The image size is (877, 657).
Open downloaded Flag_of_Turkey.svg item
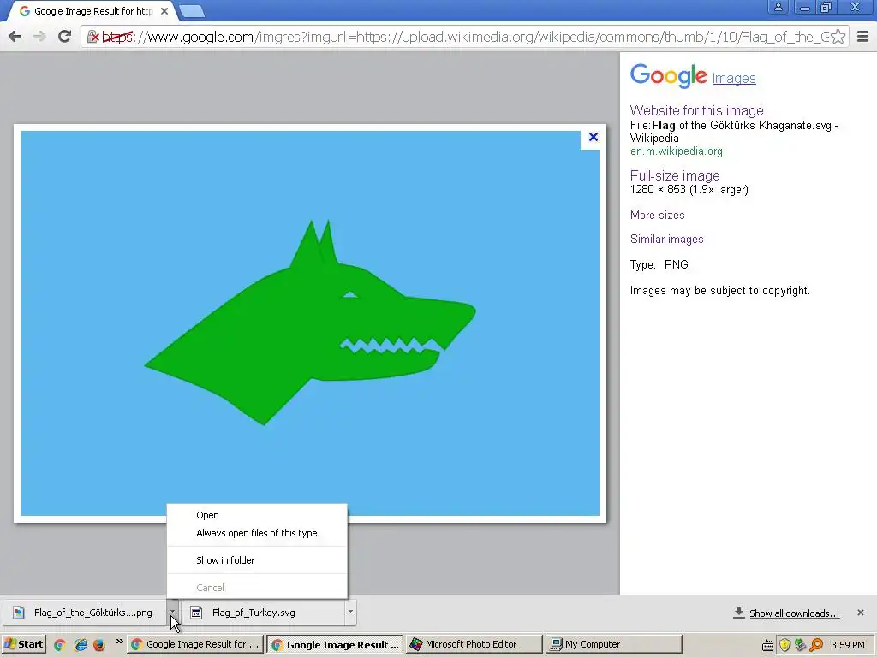(263, 613)
